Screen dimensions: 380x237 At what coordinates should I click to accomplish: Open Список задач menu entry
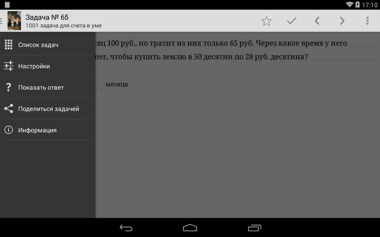click(48, 45)
